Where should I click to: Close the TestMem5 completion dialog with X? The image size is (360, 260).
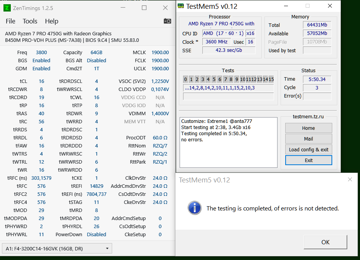pyautogui.click(x=350, y=179)
